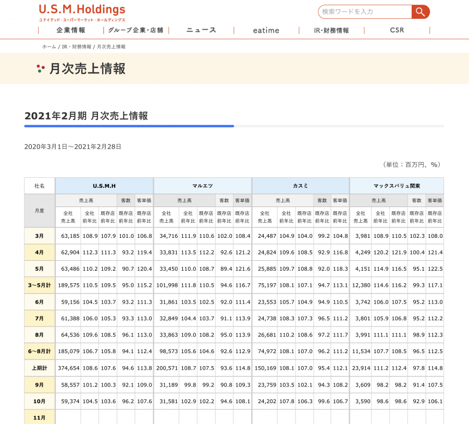Click U.S.M.H 3月 sales value 63,185

point(70,236)
